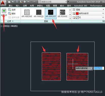
Task: Click the dynamic prompt options arrow icon
Action: tap(91, 69)
